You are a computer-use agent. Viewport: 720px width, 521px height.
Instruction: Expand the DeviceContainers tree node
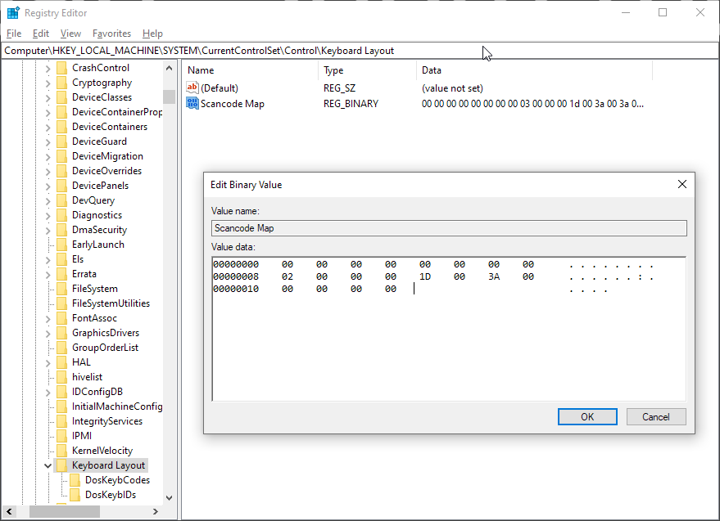click(48, 128)
